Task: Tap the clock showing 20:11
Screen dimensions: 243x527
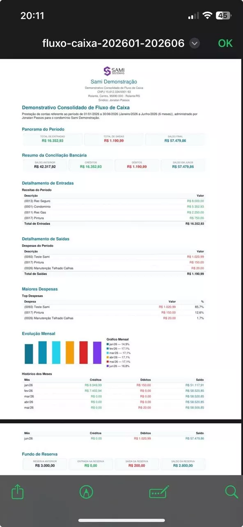Action: 32,16
